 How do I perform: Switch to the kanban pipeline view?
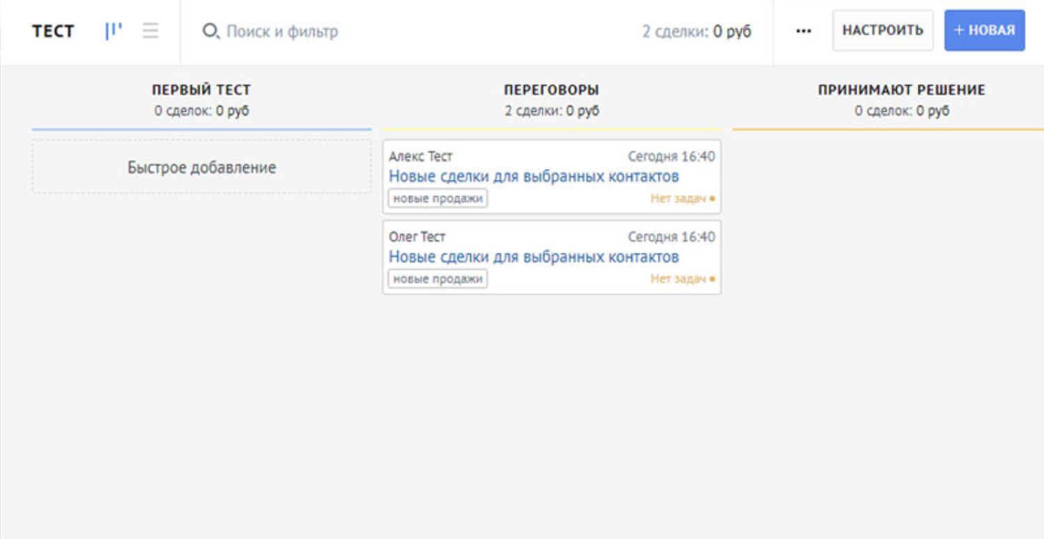(x=114, y=31)
